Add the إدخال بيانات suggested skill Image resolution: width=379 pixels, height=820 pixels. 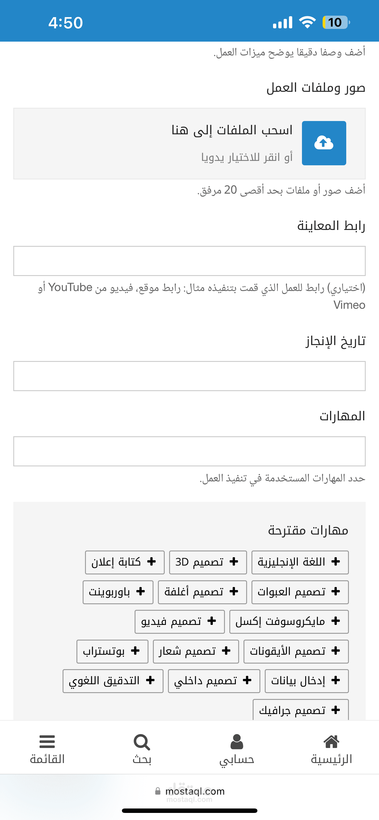pos(306,681)
